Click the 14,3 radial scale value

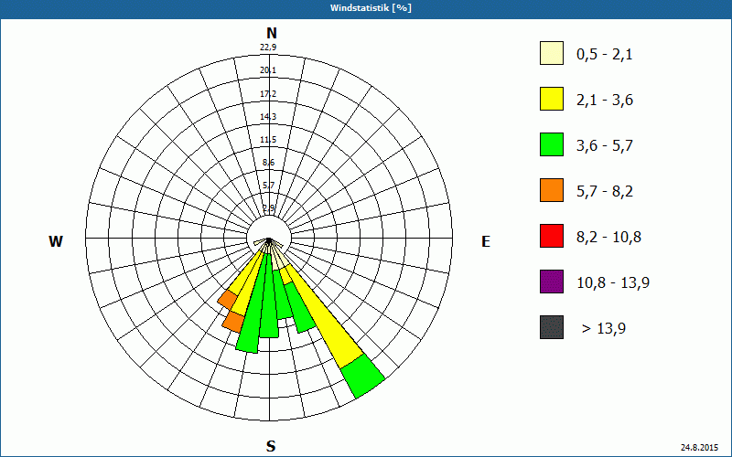tap(268, 117)
